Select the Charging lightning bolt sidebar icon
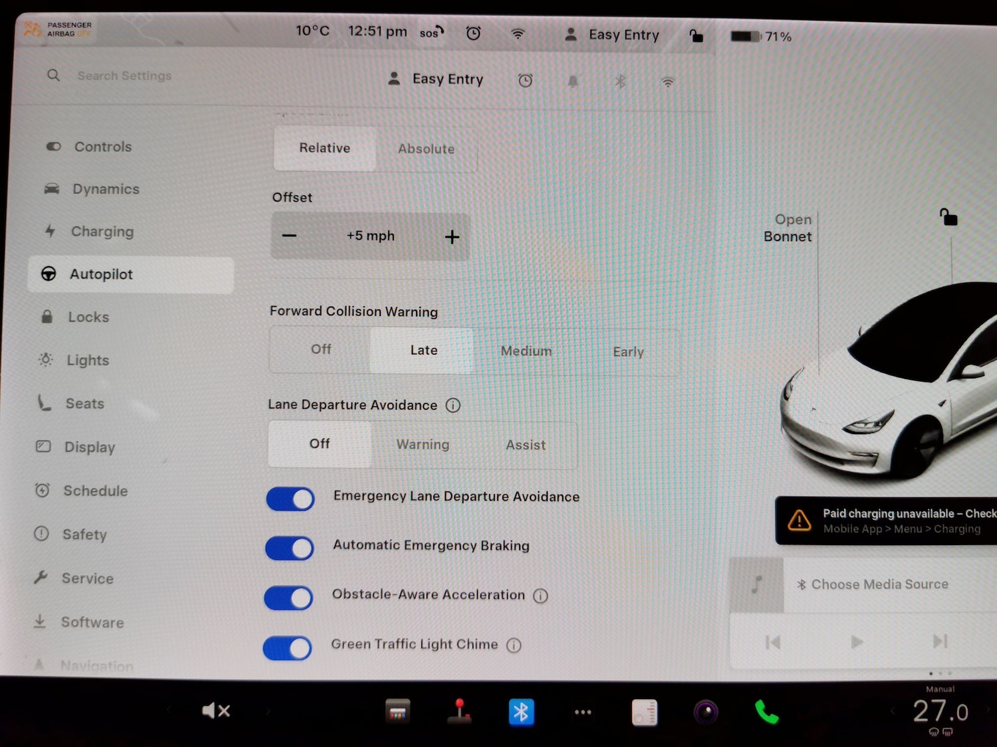The height and width of the screenshot is (747, 997). tap(49, 231)
